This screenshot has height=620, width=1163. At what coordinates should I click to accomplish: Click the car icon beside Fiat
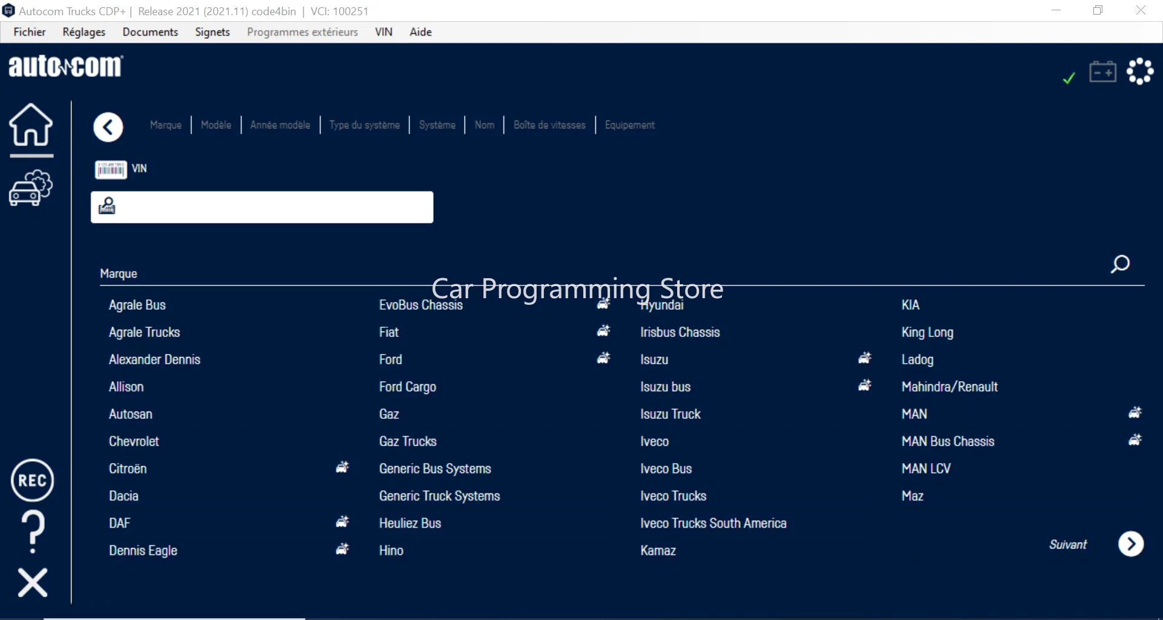[604, 331]
